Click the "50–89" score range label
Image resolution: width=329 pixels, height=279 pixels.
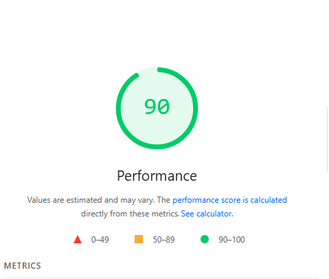tap(163, 240)
